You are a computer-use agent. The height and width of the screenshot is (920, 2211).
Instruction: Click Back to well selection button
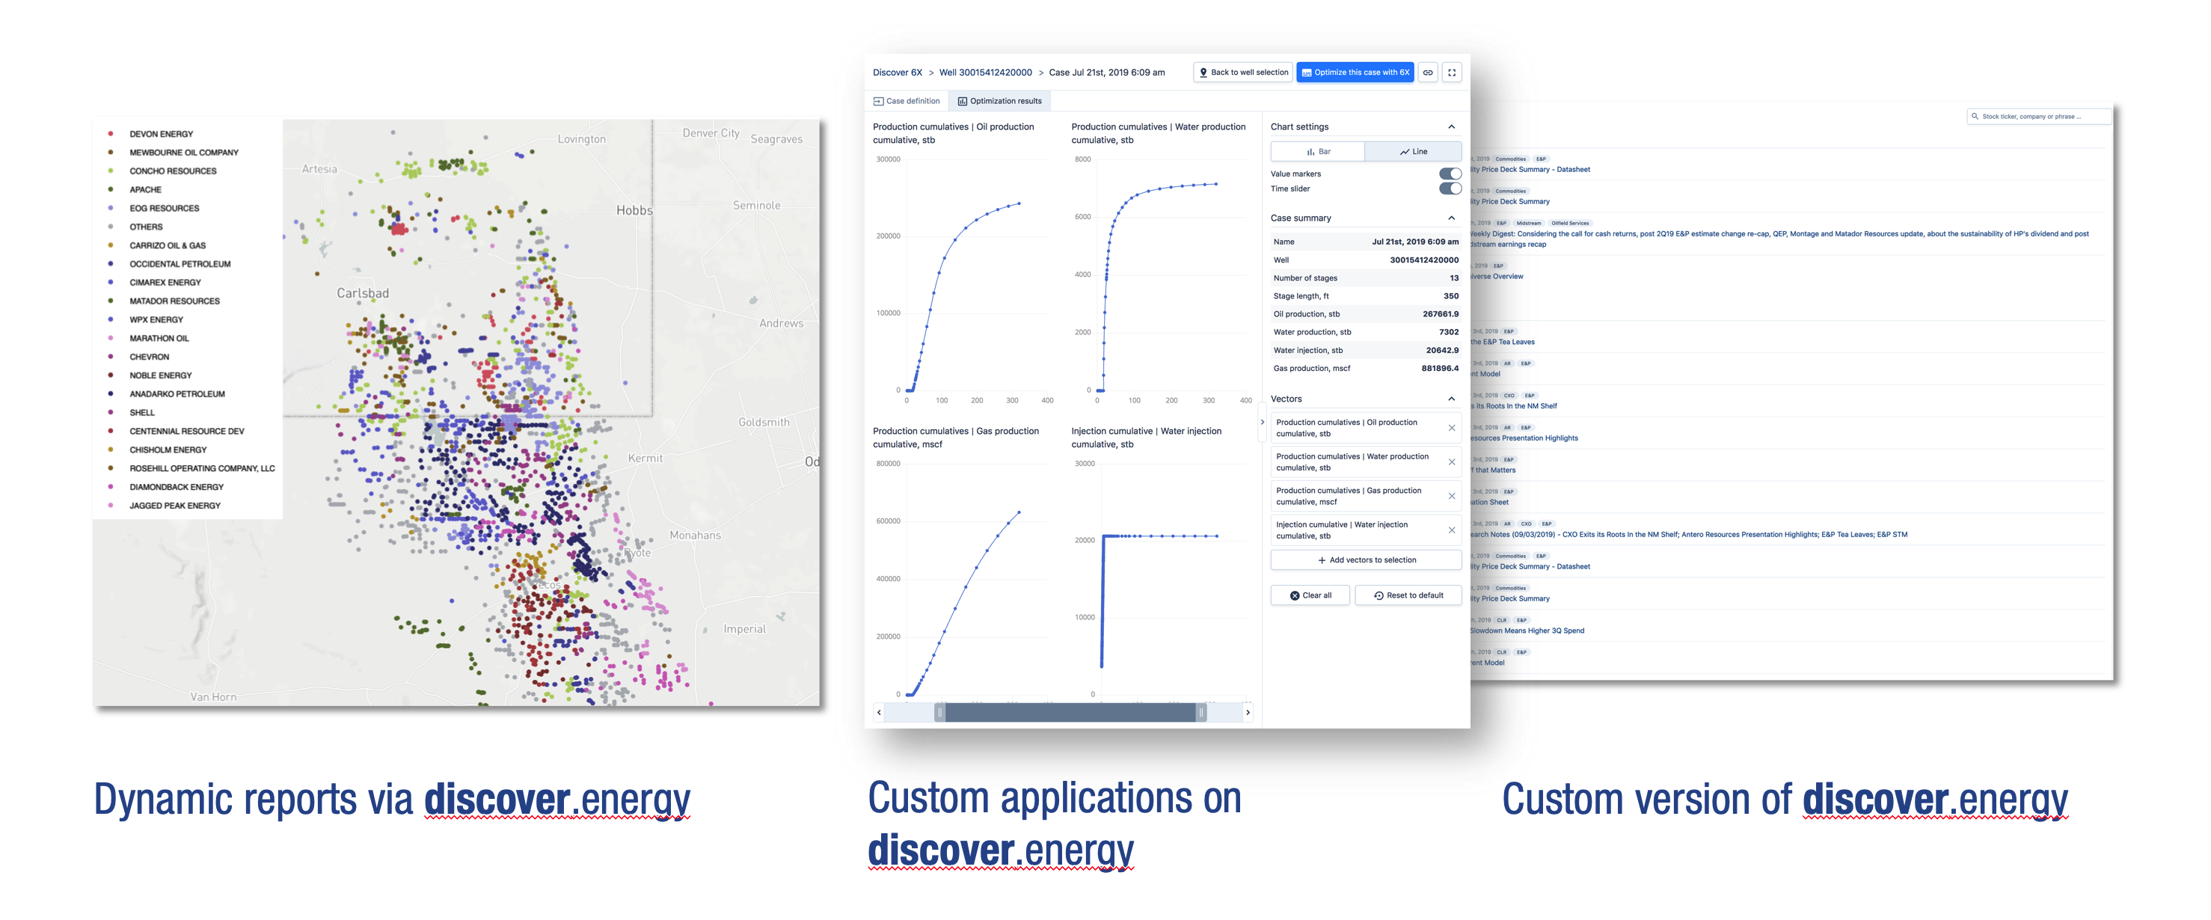point(1243,72)
